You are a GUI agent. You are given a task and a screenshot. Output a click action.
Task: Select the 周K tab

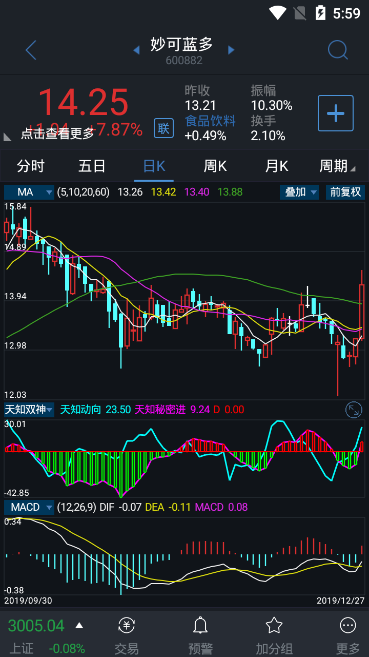tap(215, 166)
